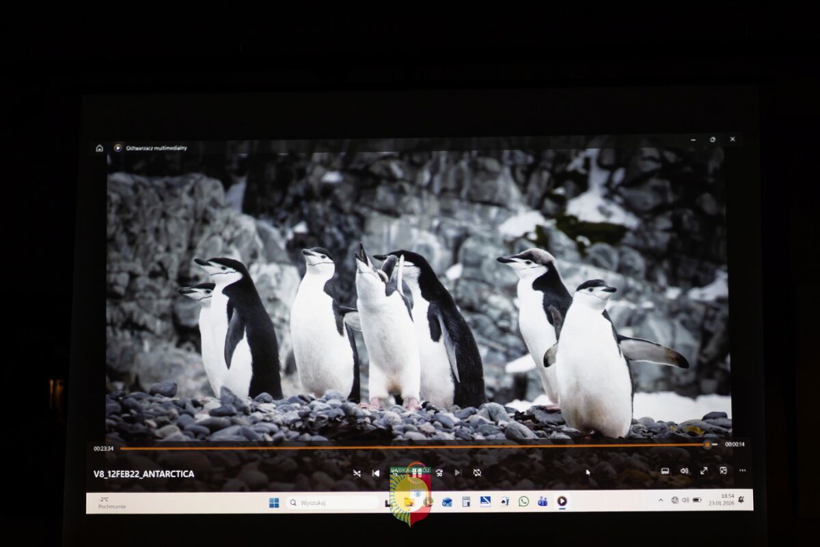Skip forward 30 seconds in the video
Screen dimensions: 820x547
click(439, 472)
